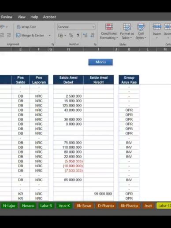
Task: Select the cell with 110.000.000
Action: tap(68, 147)
